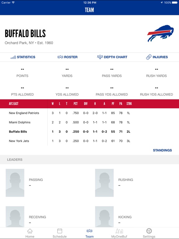Image resolution: width=179 pixels, height=239 pixels.
Task: Select the Team tab in bottom bar
Action: 89,233
